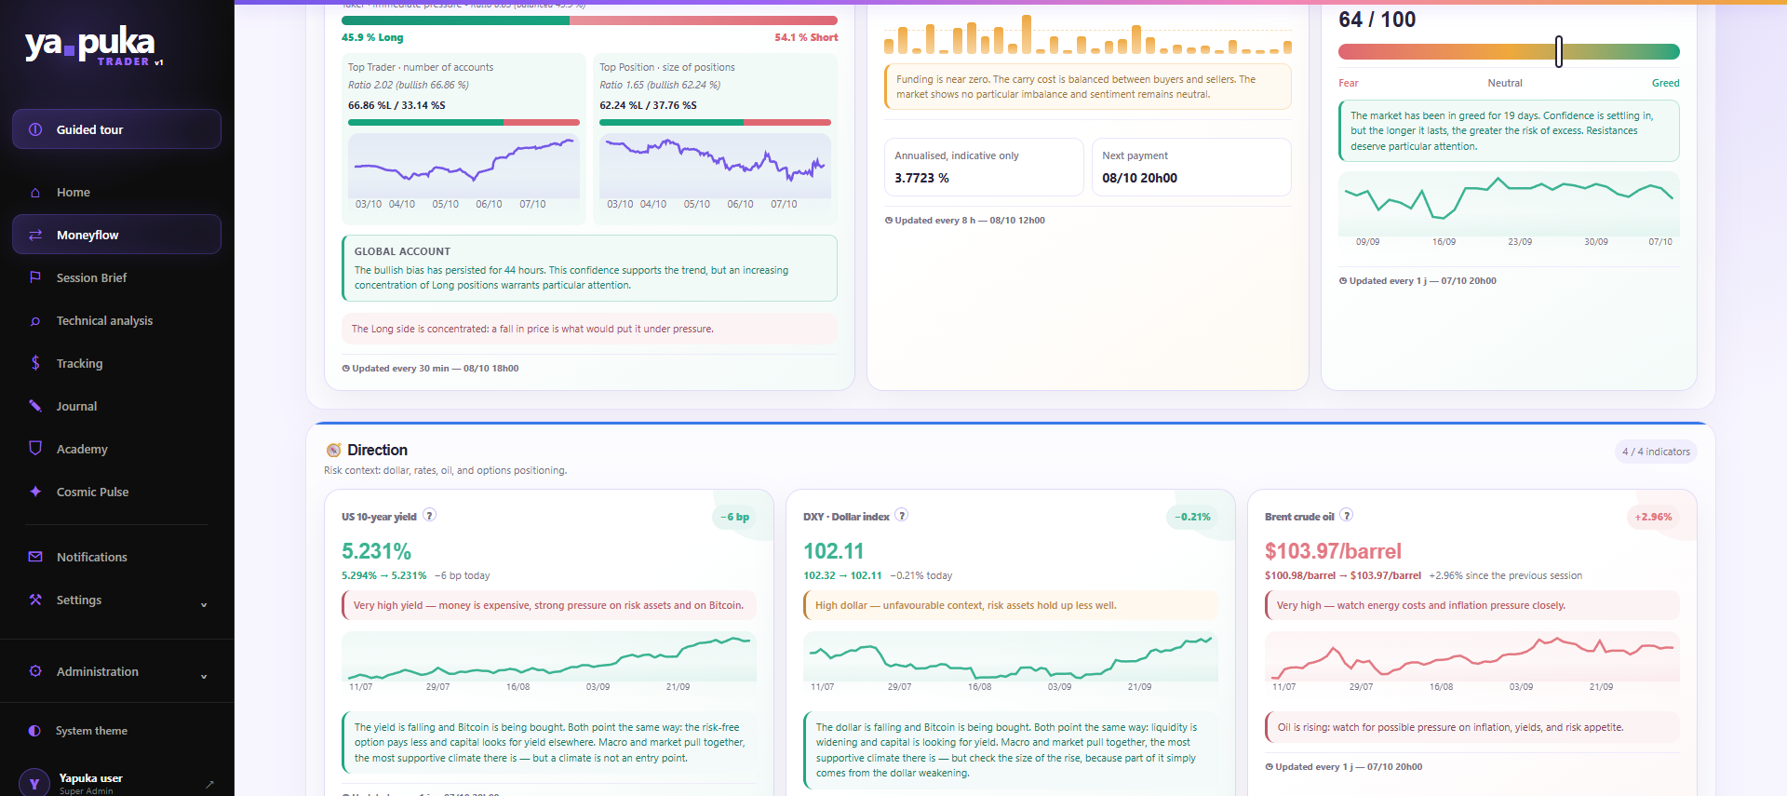
Task: Click the Session Brief flag icon
Action: [x=35, y=277]
